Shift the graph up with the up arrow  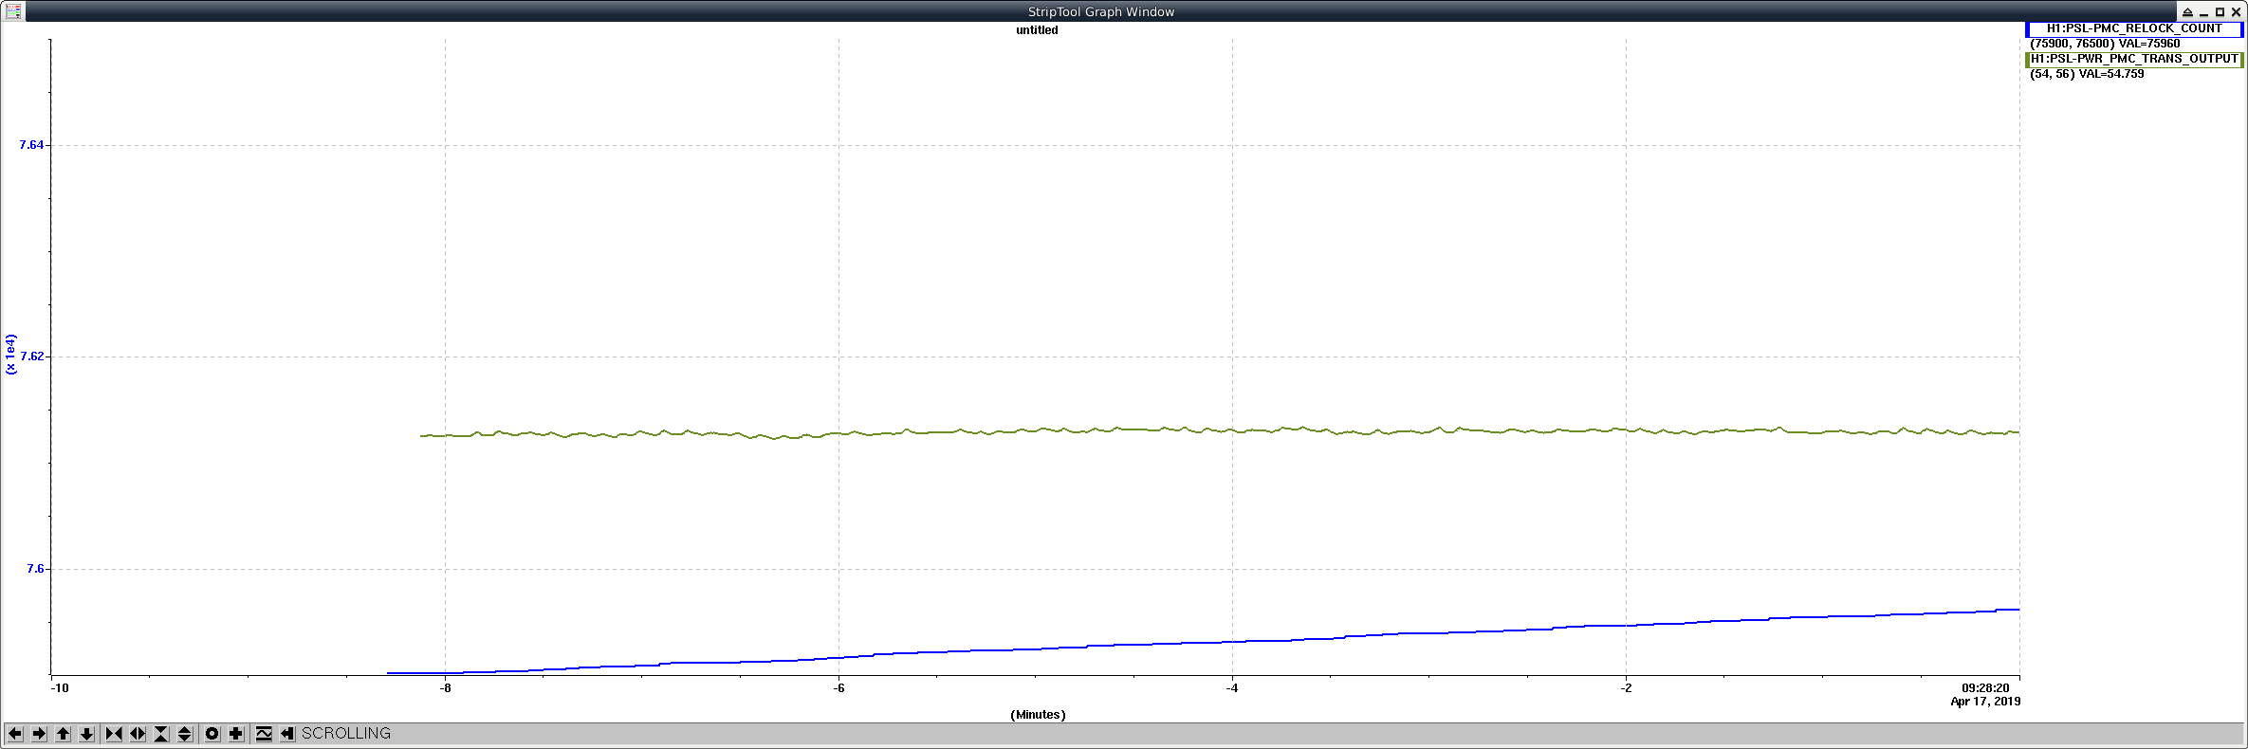(x=64, y=734)
